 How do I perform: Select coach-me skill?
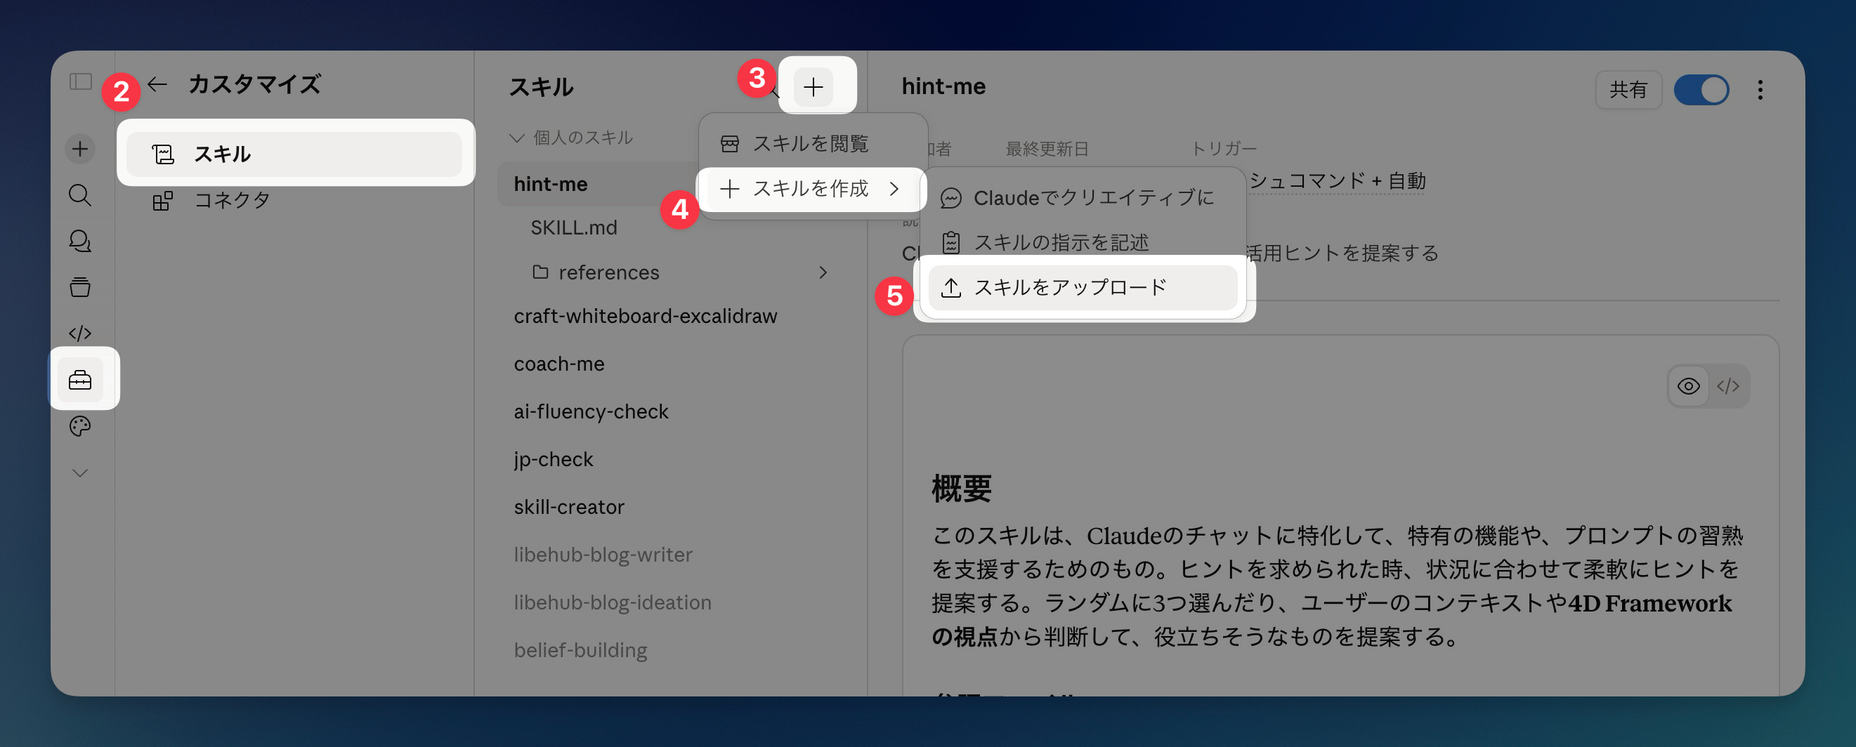559,364
